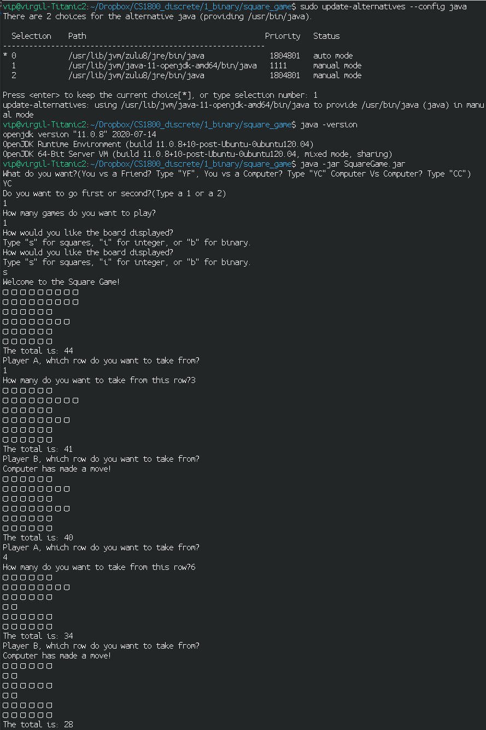Viewport: 486px width, 730px height.
Task: Click the asterisk marking the current selection
Action: pyautogui.click(x=5, y=56)
